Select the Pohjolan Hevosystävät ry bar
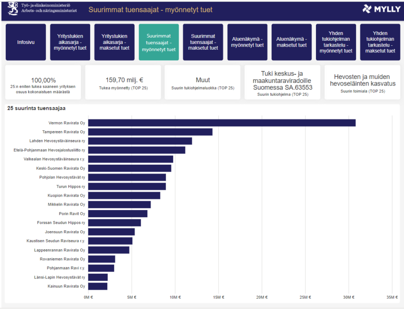 tap(127, 177)
